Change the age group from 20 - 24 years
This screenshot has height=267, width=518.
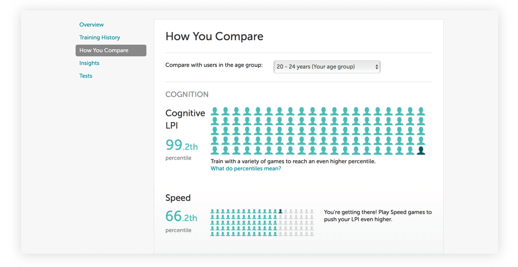click(x=327, y=67)
